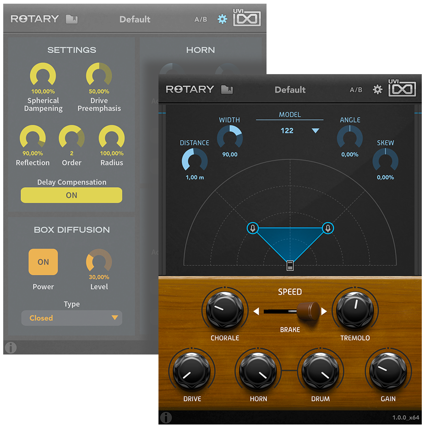Click ROTARY logo in the back settings window
The height and width of the screenshot is (430, 425).
(35, 19)
